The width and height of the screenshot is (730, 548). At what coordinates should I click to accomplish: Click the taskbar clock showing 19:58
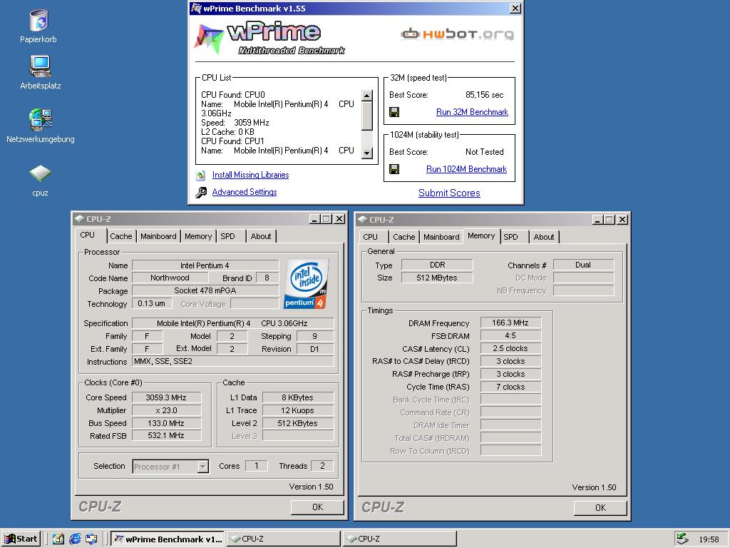point(709,539)
